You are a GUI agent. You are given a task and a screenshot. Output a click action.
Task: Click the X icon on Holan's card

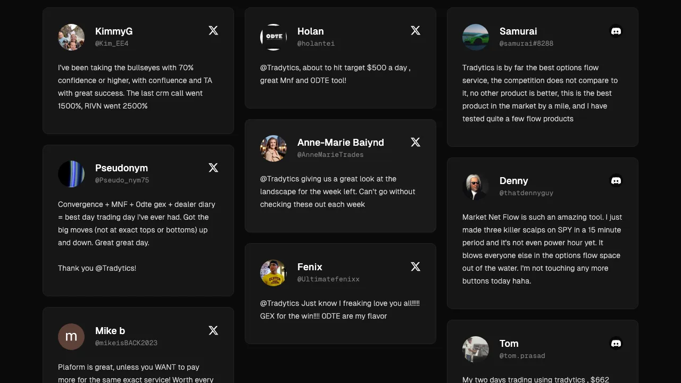coord(416,30)
